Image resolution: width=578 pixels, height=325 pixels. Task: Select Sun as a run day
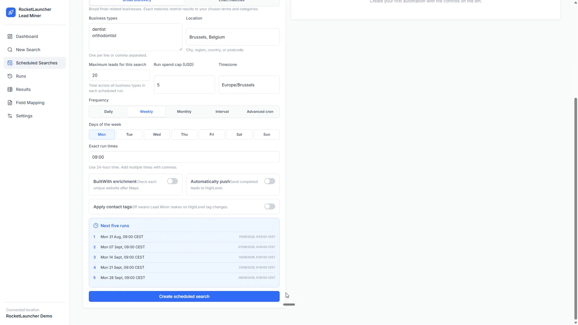tap(267, 134)
